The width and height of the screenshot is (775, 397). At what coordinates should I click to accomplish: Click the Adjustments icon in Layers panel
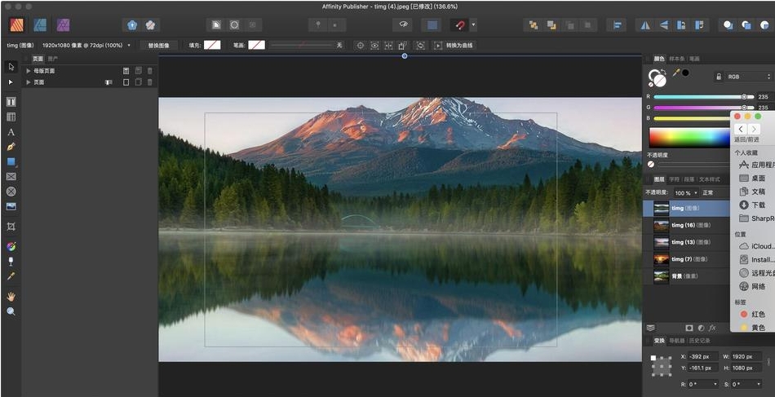coord(701,328)
